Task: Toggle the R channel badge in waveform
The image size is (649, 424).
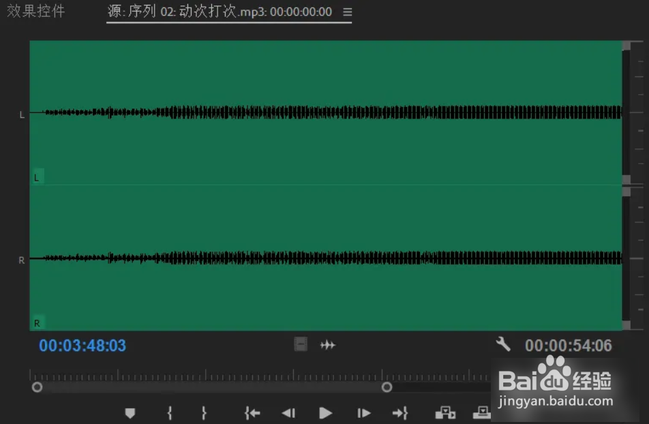Action: [x=37, y=323]
